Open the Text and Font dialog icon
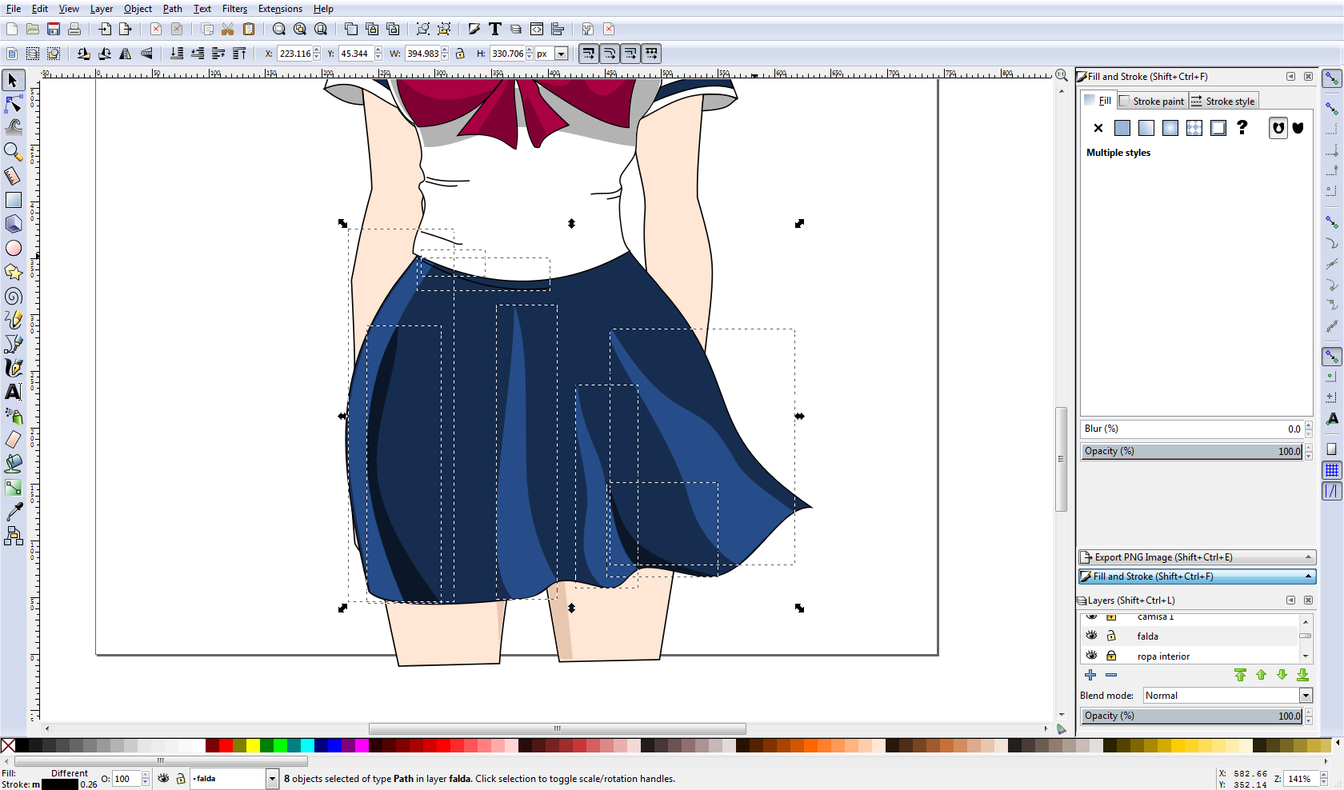Screen dimensions: 1344x790 click(x=495, y=29)
